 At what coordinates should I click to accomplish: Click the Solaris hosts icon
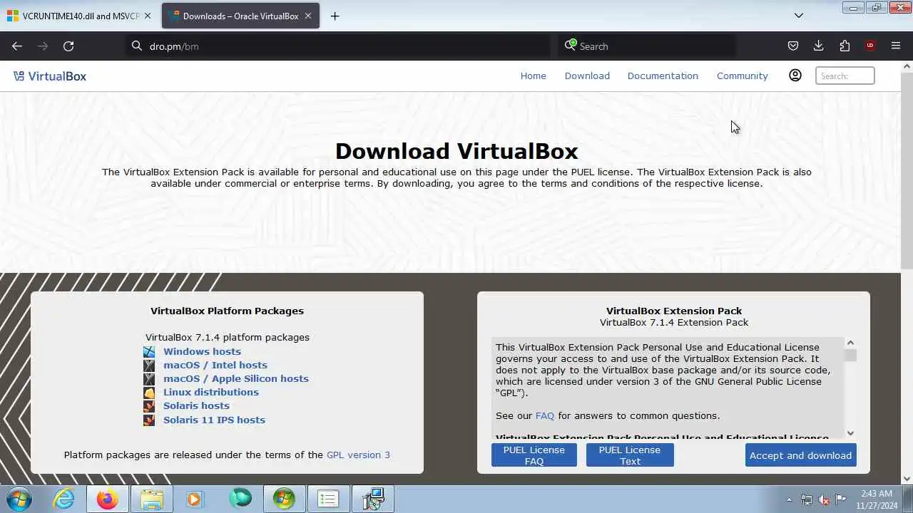click(148, 405)
